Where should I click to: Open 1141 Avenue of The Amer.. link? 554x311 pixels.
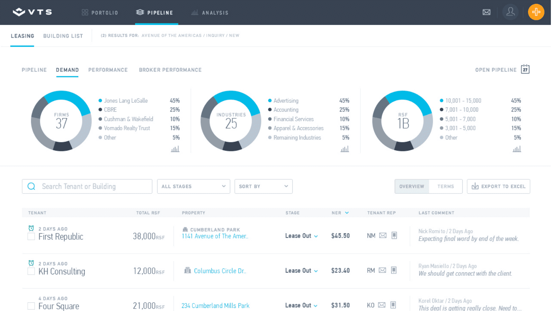point(215,236)
